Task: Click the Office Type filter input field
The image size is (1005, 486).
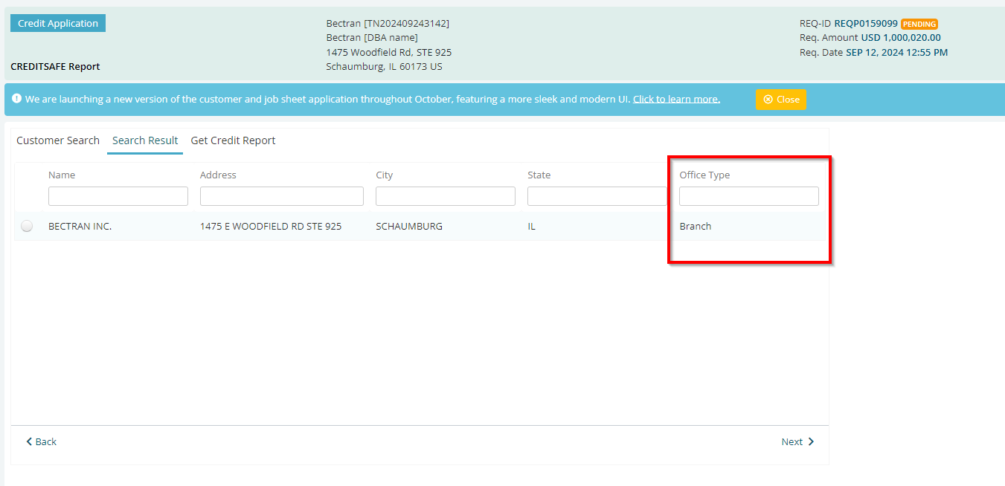Action: click(749, 196)
